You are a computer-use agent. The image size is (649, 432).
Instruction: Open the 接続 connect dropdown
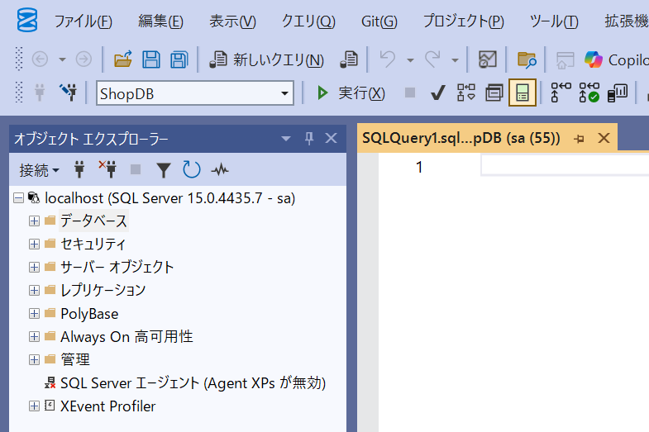pyautogui.click(x=40, y=170)
